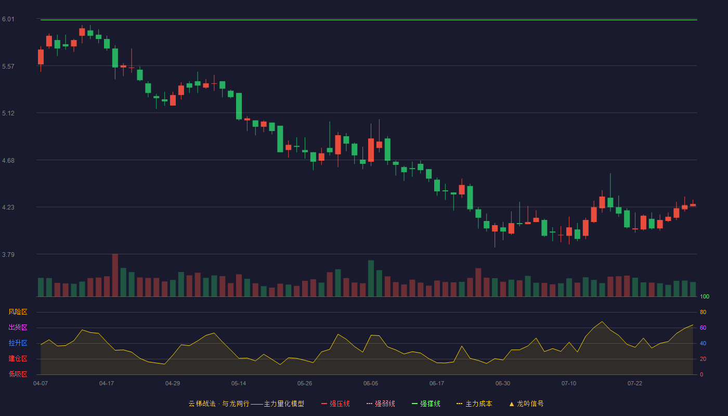Toggle the 主力成本 legend entry
This screenshot has height=416, width=728.
coord(474,404)
